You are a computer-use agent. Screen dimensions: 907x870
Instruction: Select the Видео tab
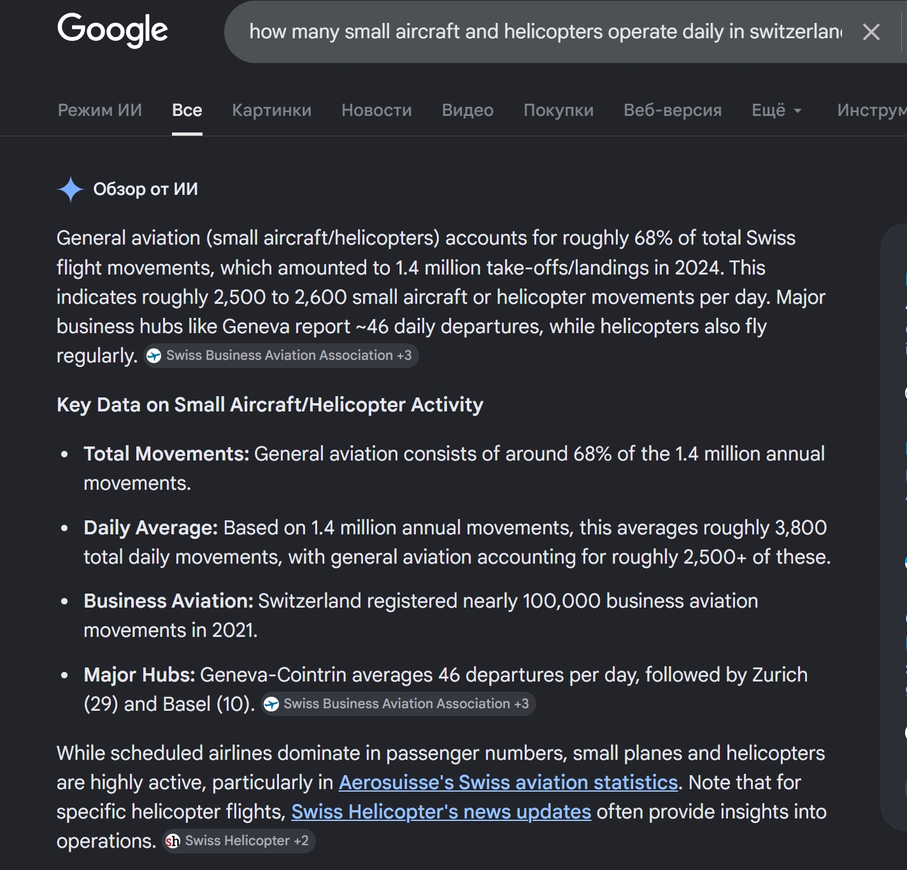point(468,110)
